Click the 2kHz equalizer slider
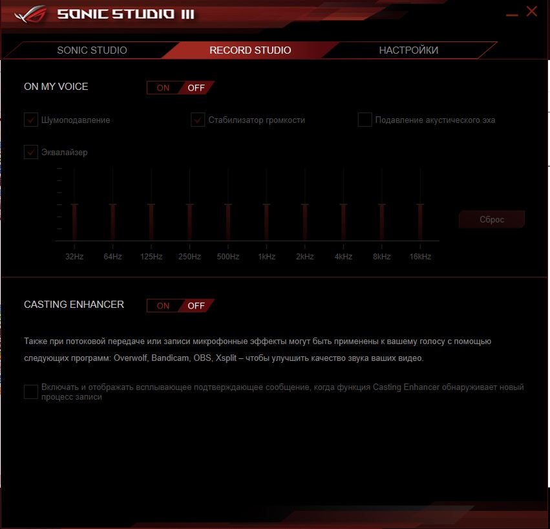This screenshot has height=529, width=550. (305, 204)
